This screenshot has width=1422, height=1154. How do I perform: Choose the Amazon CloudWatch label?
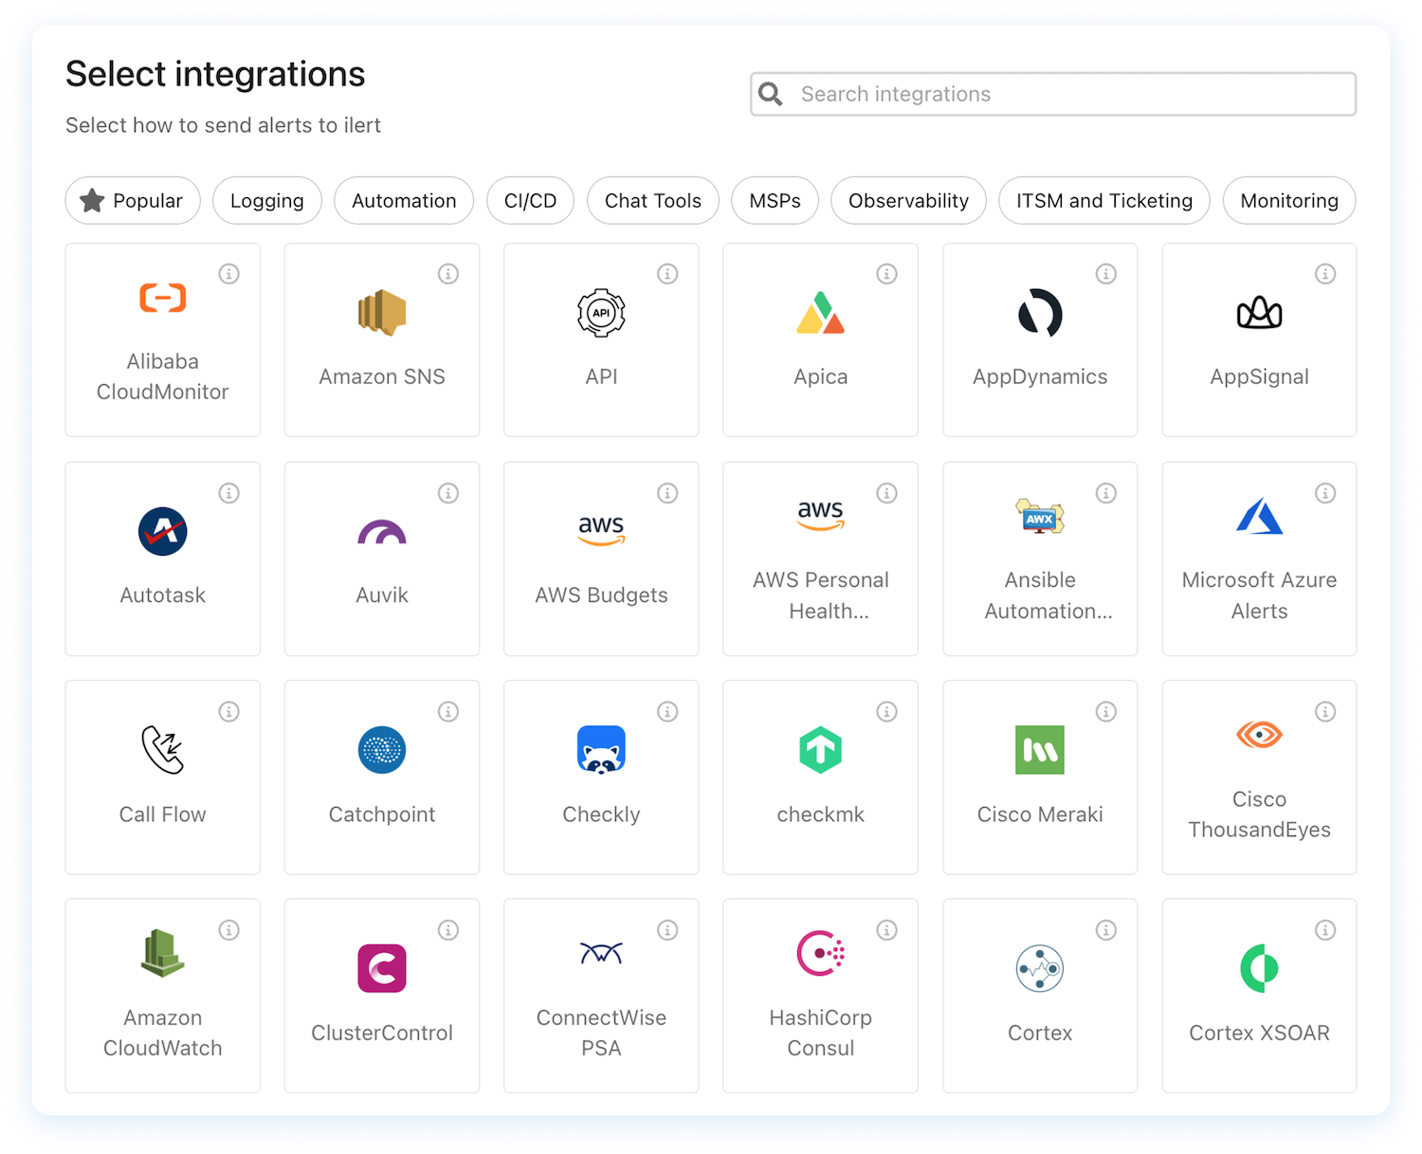point(163,1033)
